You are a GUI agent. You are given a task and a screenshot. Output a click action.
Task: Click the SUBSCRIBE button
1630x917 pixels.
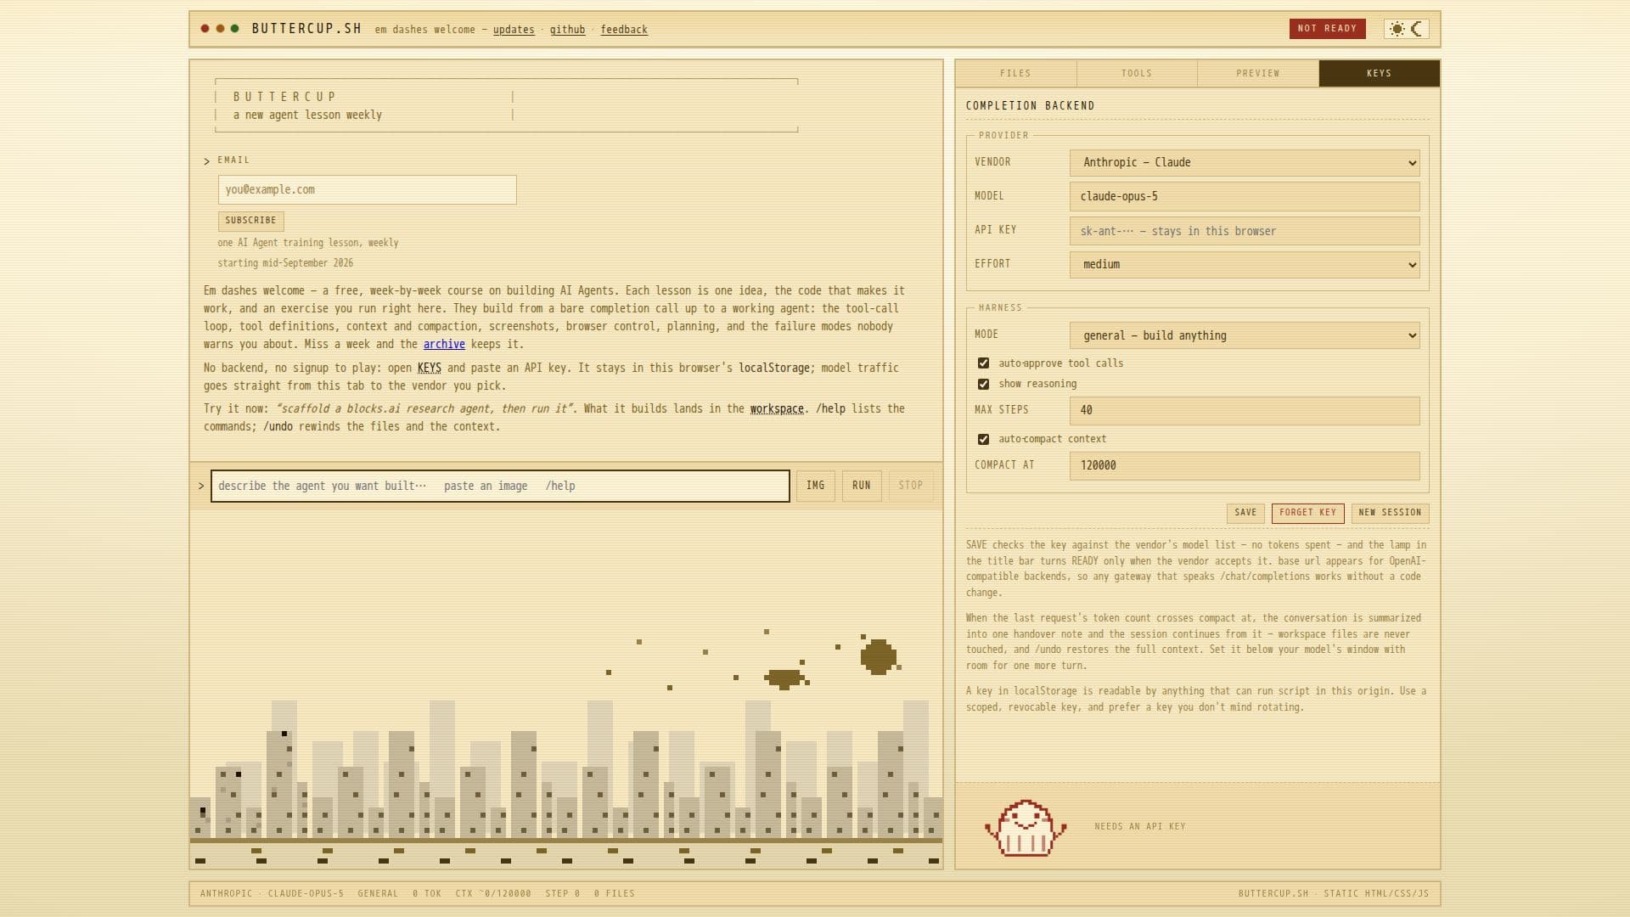point(250,221)
